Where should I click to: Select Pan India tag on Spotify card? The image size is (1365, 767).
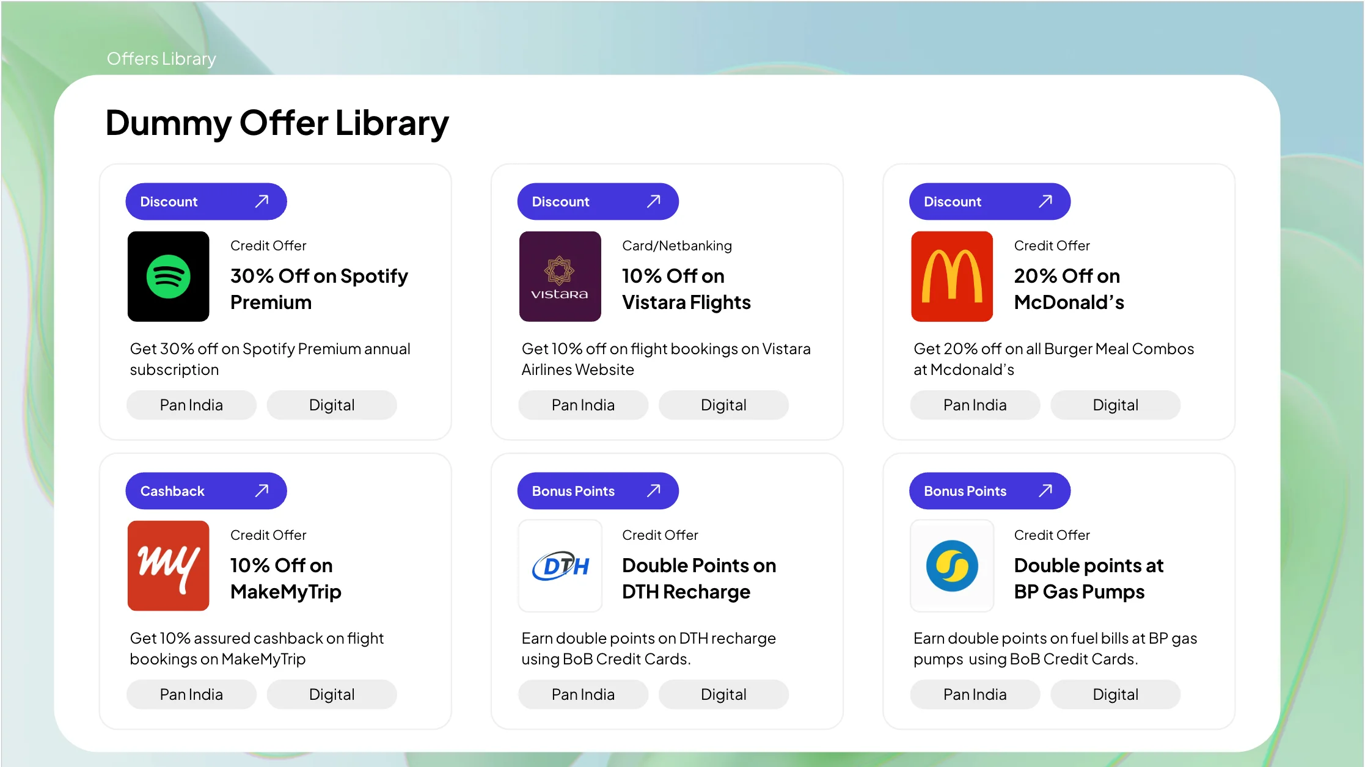(x=191, y=405)
